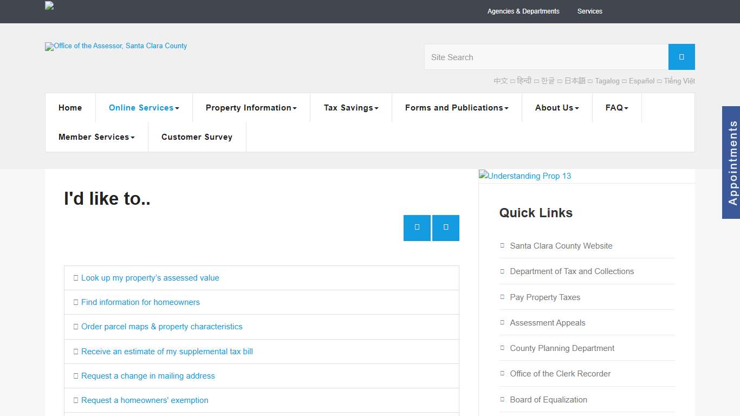Open the Tax Savings dropdown
The image size is (740, 416).
pyautogui.click(x=350, y=108)
